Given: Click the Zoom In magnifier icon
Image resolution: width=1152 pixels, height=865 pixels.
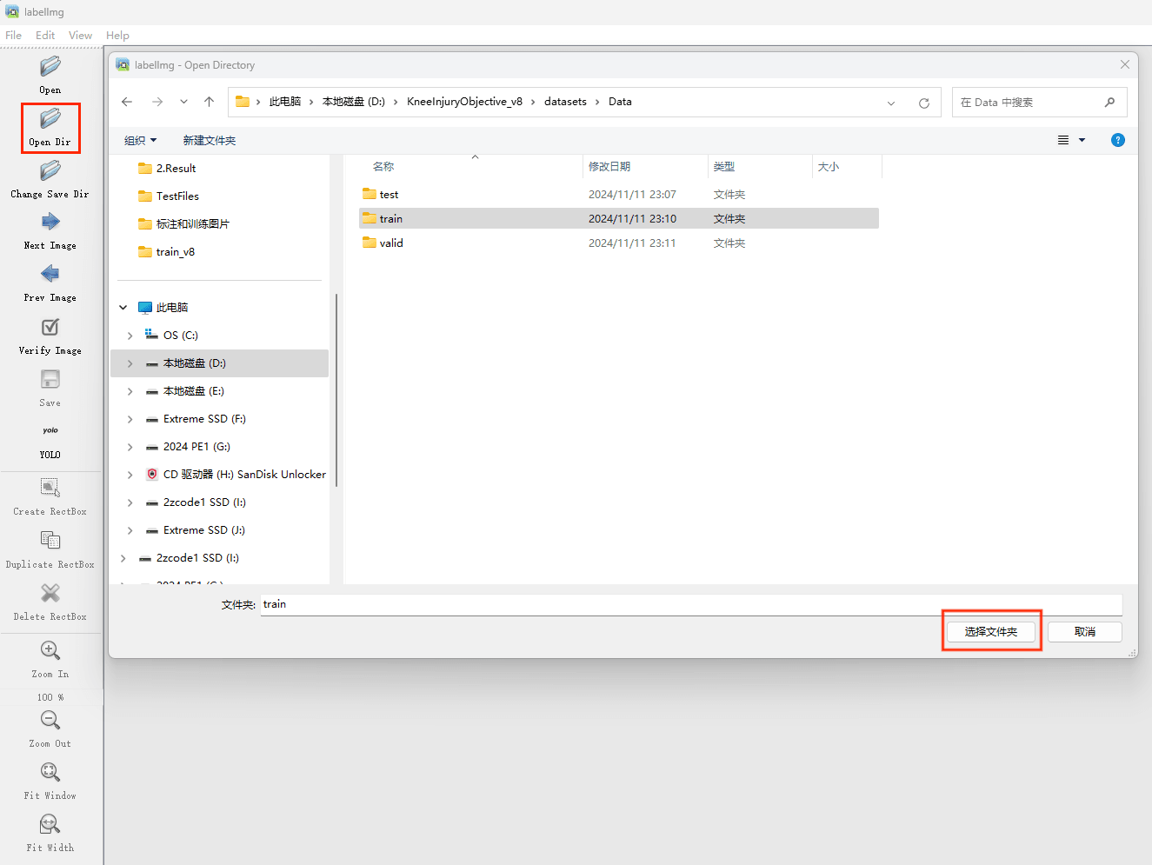Looking at the screenshot, I should click(50, 651).
